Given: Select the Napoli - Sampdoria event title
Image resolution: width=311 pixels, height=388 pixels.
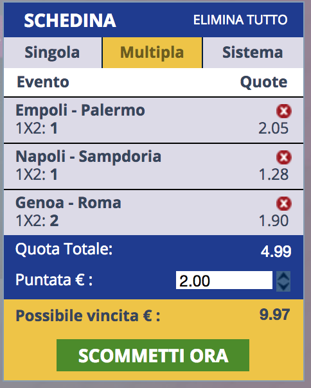Looking at the screenshot, I should click(x=89, y=156).
